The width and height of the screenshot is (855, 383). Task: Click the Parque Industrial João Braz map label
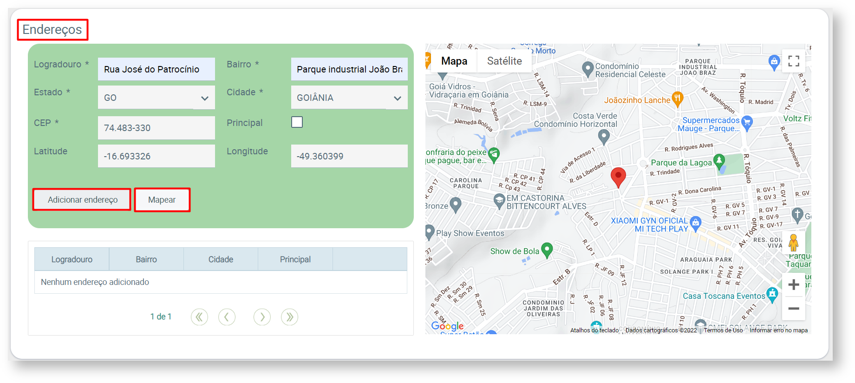[x=698, y=67]
